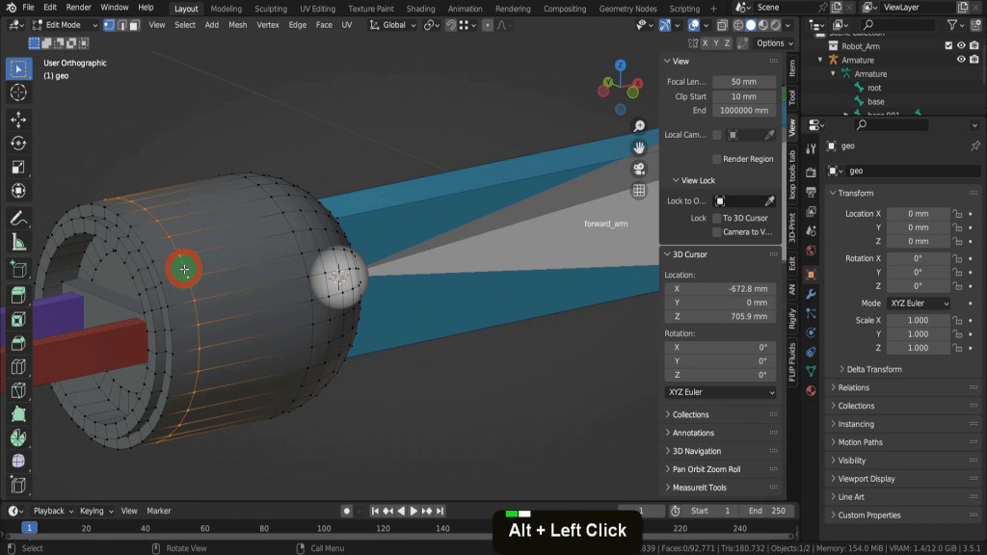This screenshot has height=555, width=987.
Task: Click the Focal Length 50 mm field
Action: 744,82
